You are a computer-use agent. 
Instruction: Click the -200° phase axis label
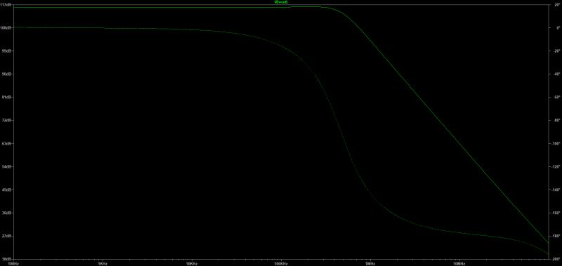click(556, 259)
